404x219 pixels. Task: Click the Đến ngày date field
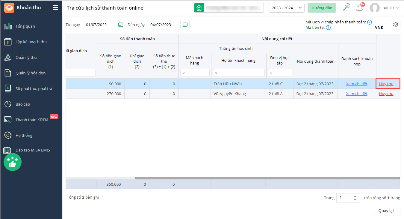tap(164, 25)
